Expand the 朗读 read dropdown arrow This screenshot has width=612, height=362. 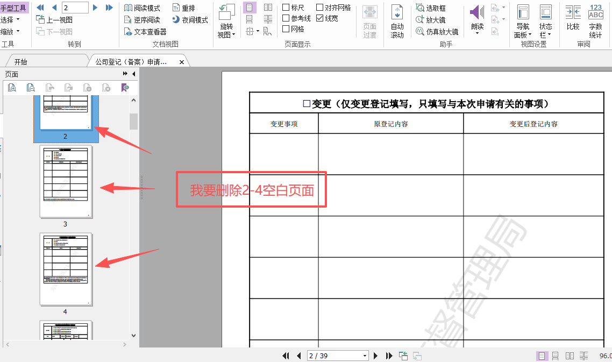click(x=477, y=33)
